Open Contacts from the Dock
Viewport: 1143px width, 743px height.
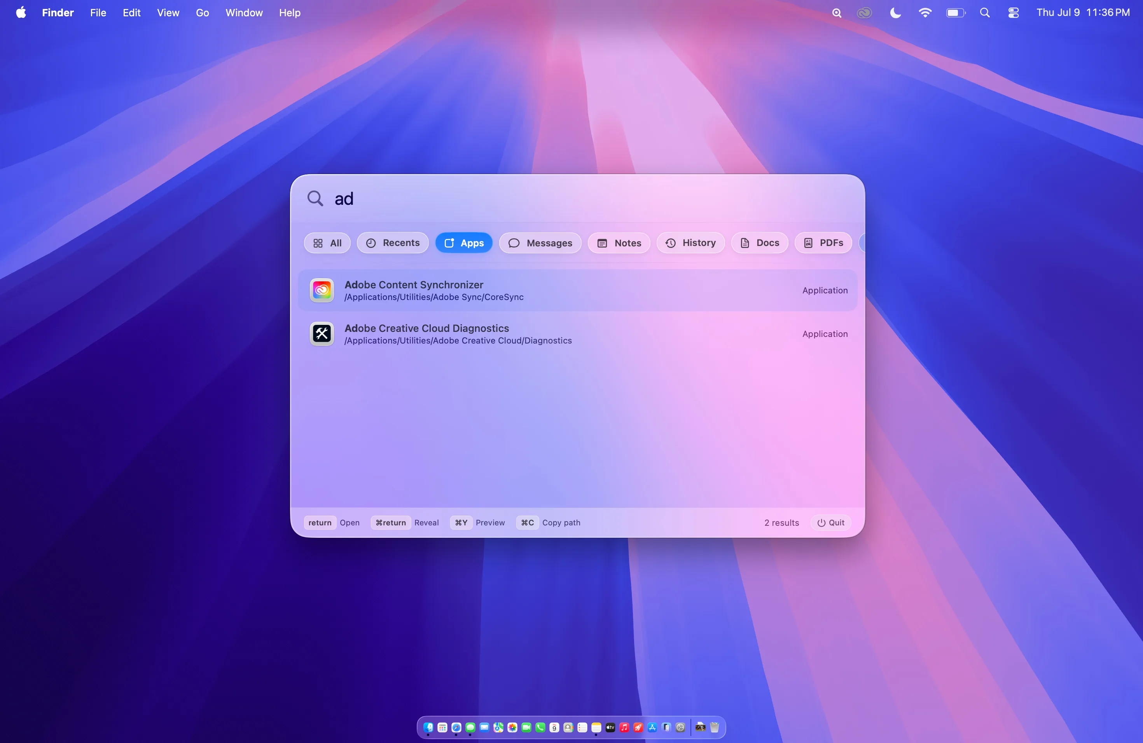tap(568, 727)
